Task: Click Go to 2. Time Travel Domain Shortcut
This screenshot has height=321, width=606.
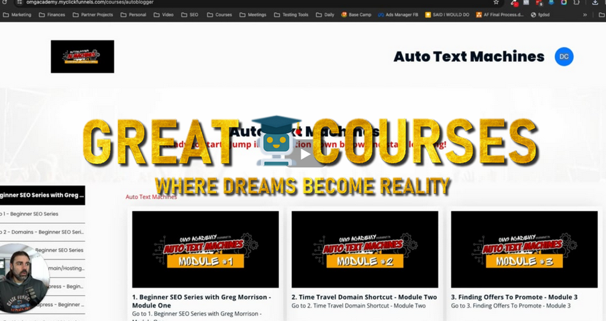Action: 358,306
